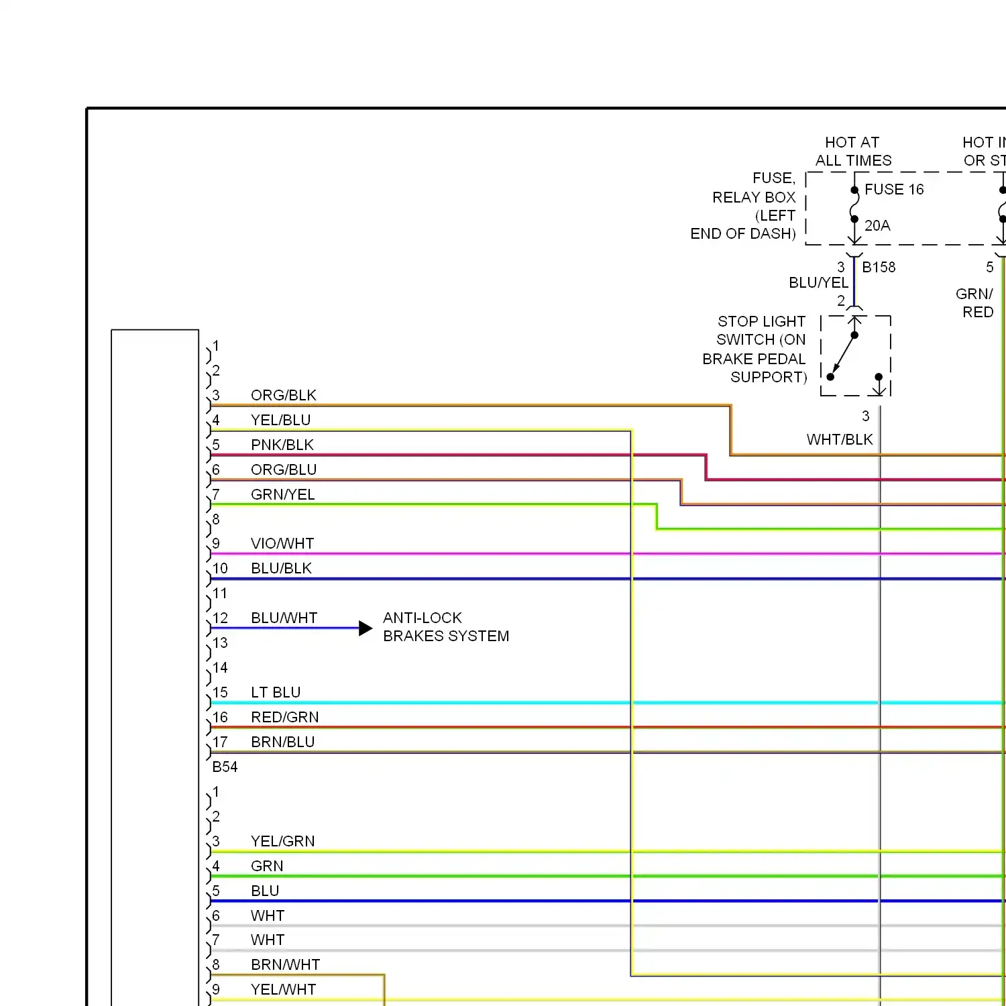Click the Fuse 16 fuse symbol
Screen dimensions: 1006x1006
854,205
